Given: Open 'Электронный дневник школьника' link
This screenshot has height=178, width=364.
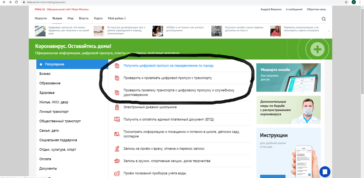Looking at the screenshot, I should tap(150, 107).
